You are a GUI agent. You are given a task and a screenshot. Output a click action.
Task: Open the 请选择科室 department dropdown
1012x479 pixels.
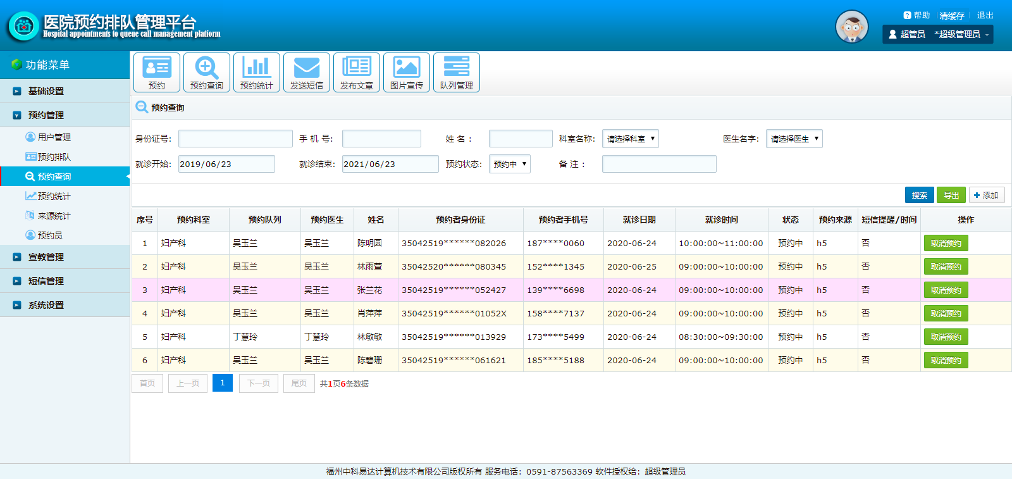630,139
